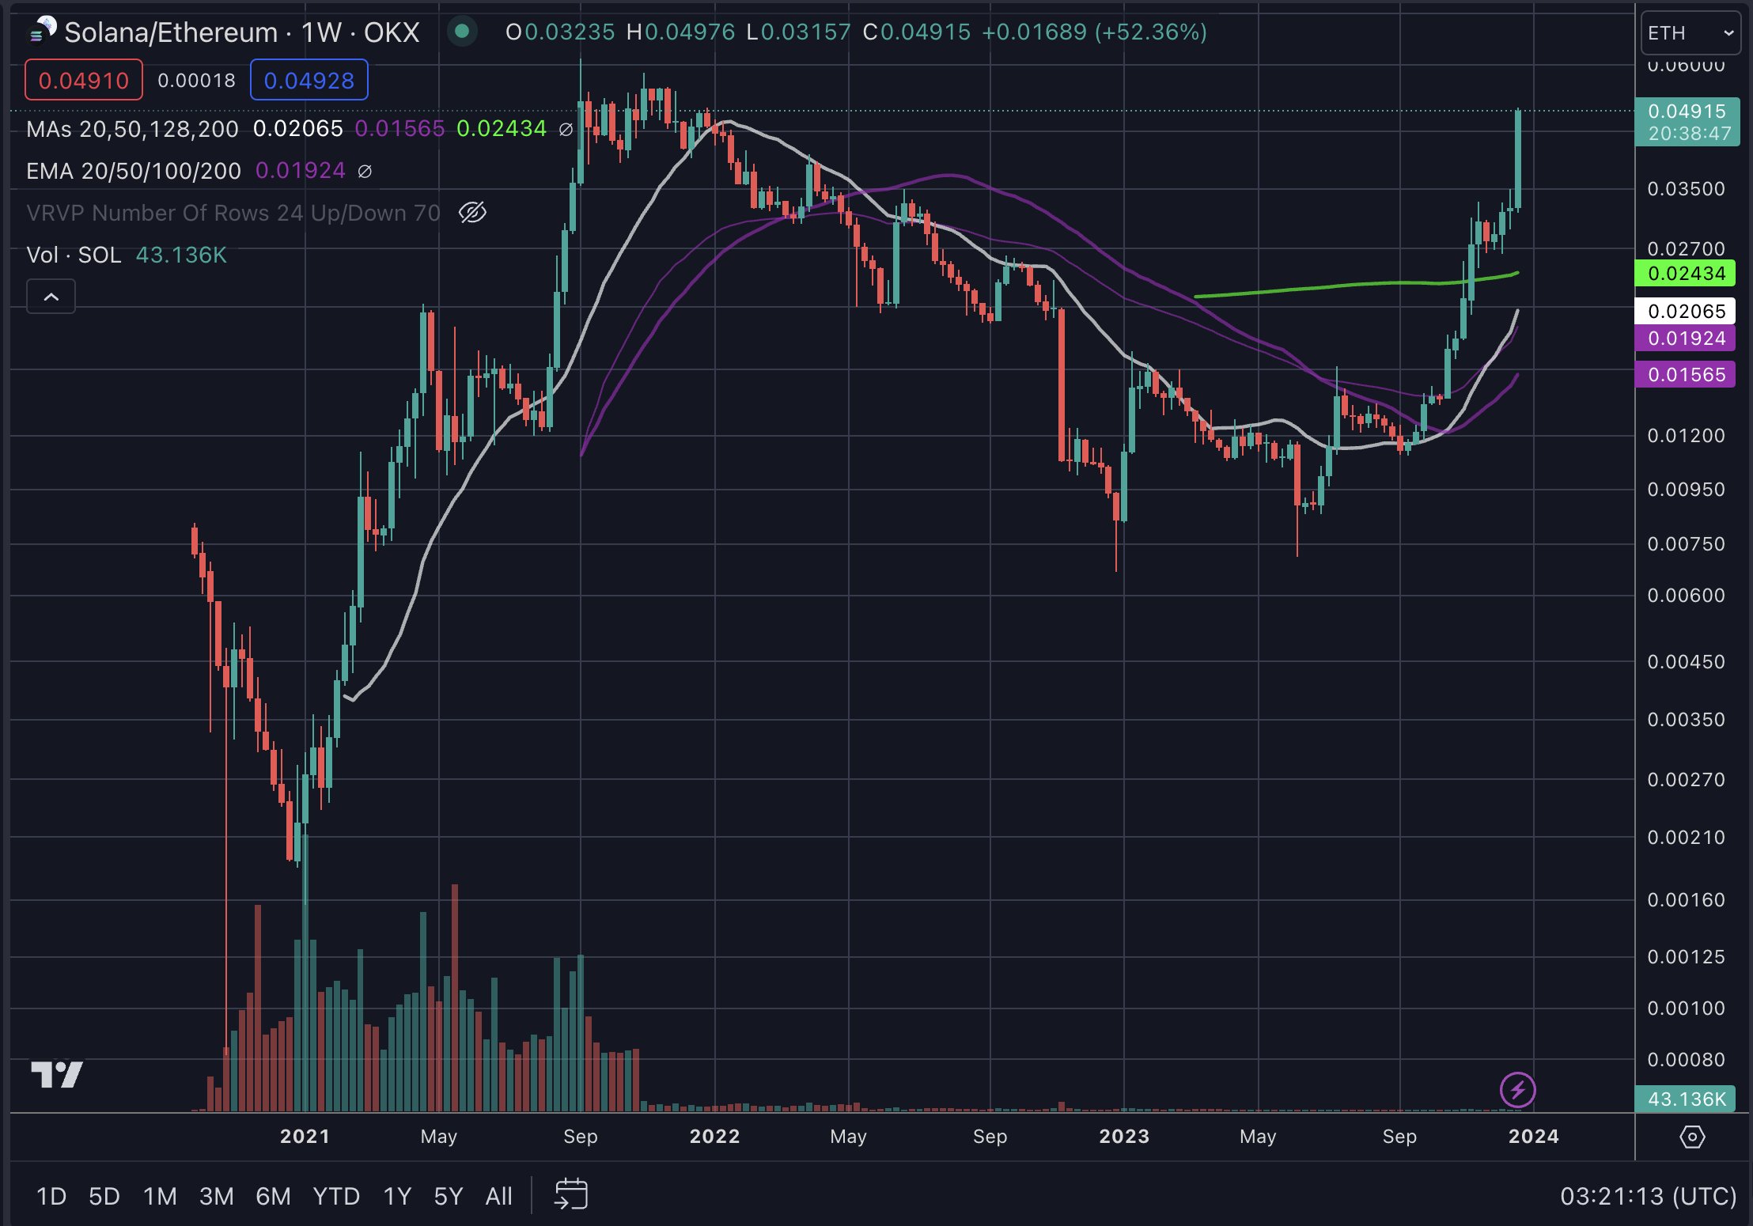Viewport: 1753px width, 1226px height.
Task: Open the timezone clock 03:21:13 (UTC)
Action: coord(1648,1196)
